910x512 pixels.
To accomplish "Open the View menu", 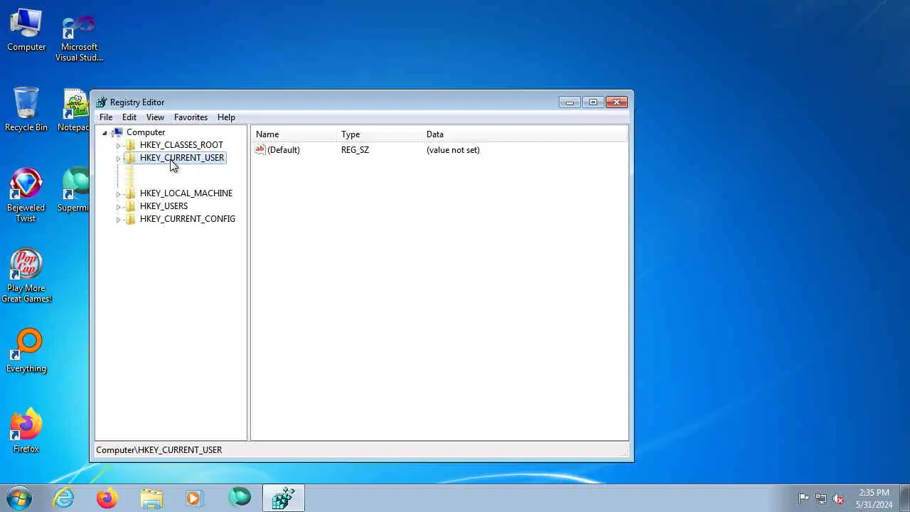I will pyautogui.click(x=155, y=117).
